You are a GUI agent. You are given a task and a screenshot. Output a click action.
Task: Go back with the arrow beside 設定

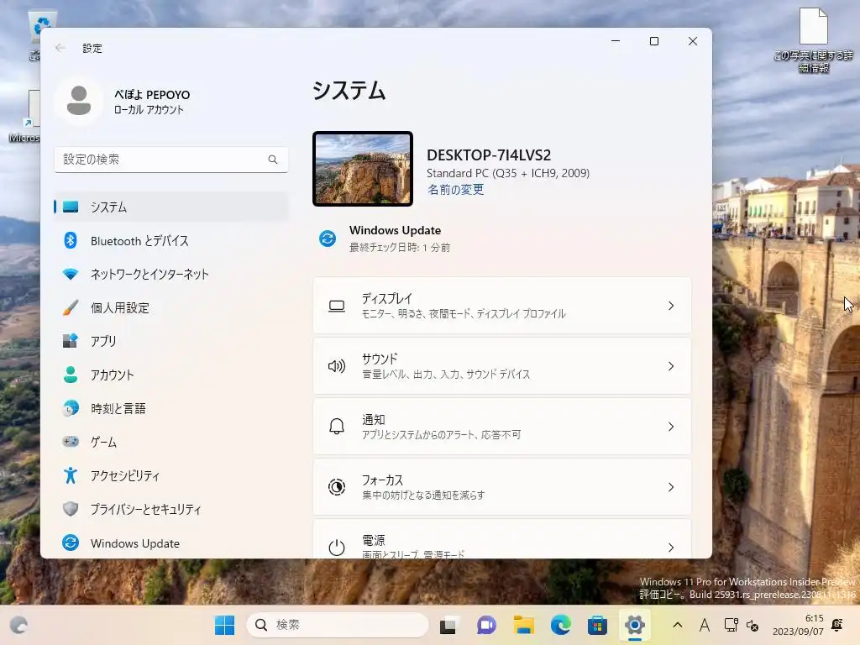(x=60, y=48)
